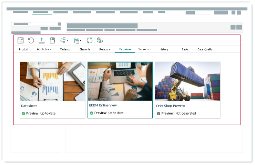This screenshot has width=255, height=165.
Task: Switch to the Product tab
Action: [24, 49]
